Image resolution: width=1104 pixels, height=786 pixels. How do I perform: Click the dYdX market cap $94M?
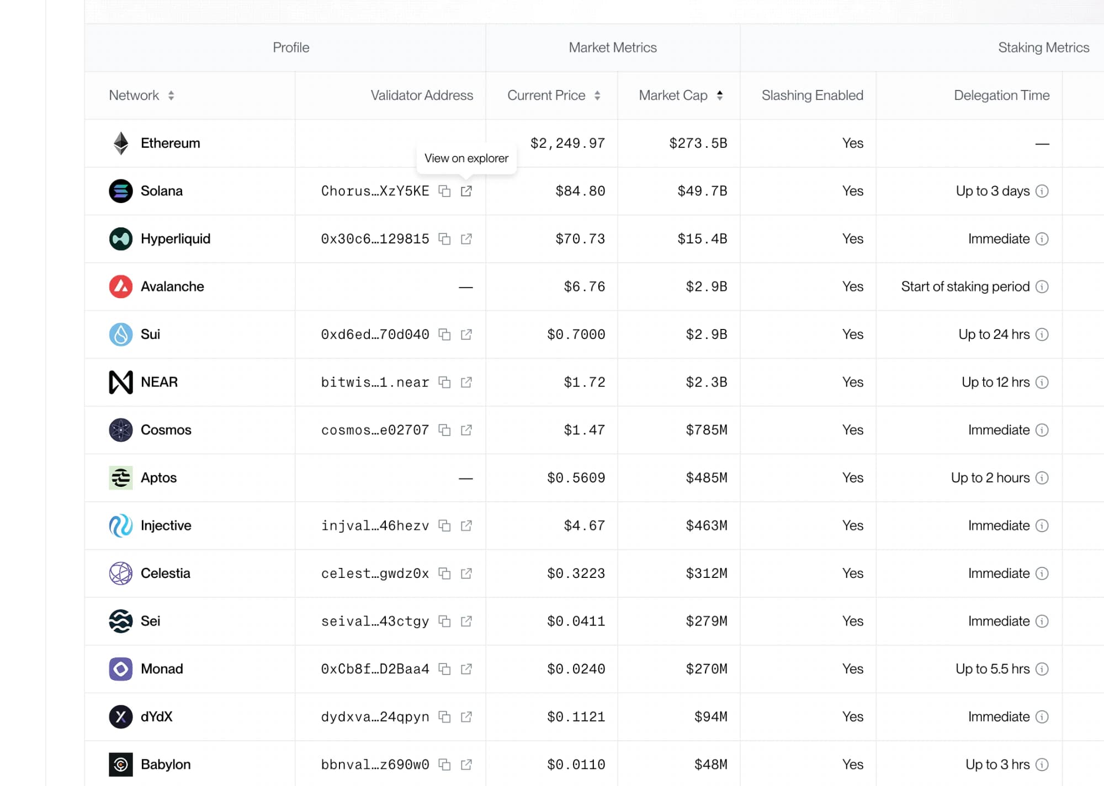(x=710, y=717)
